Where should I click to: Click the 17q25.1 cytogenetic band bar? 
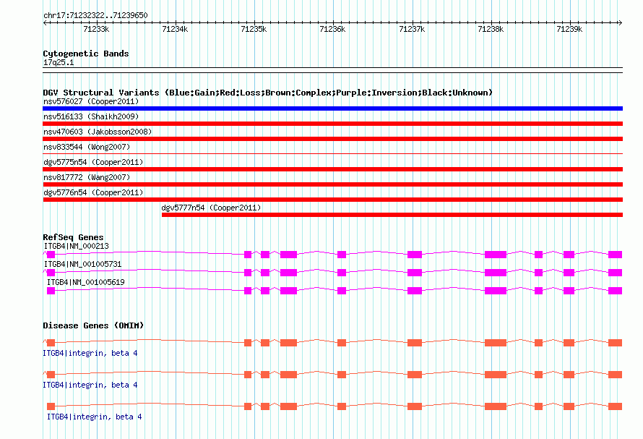332,70
